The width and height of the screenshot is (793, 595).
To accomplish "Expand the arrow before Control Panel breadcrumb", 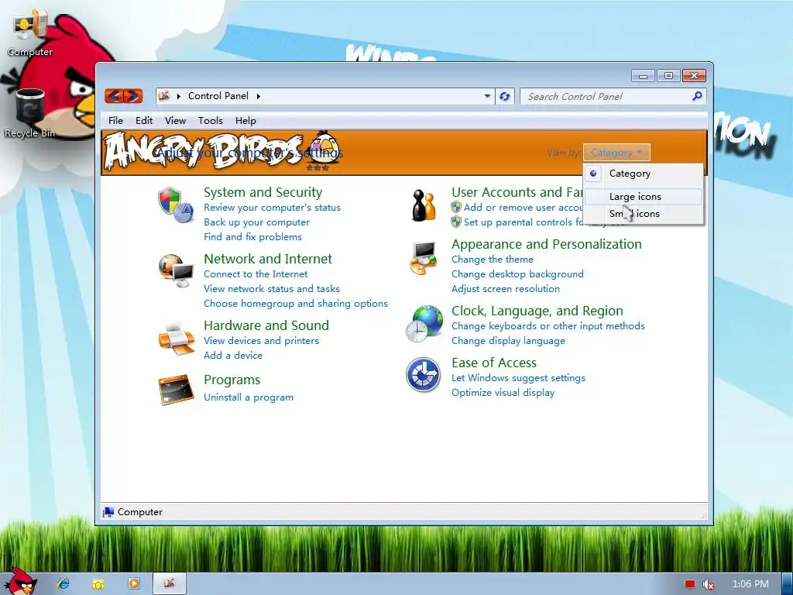I will pyautogui.click(x=179, y=96).
